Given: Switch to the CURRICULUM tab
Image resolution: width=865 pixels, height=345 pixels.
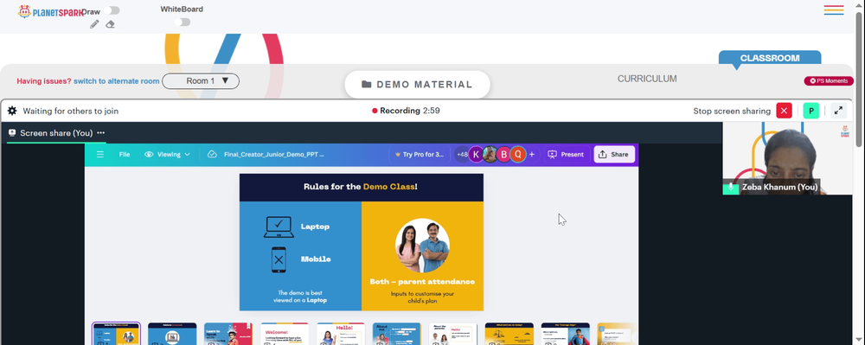Looking at the screenshot, I should point(647,79).
